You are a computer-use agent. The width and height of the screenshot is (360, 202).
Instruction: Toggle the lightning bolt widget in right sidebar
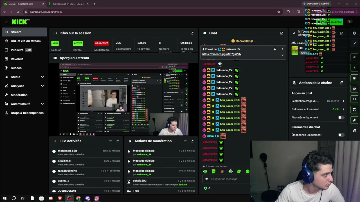354,68
